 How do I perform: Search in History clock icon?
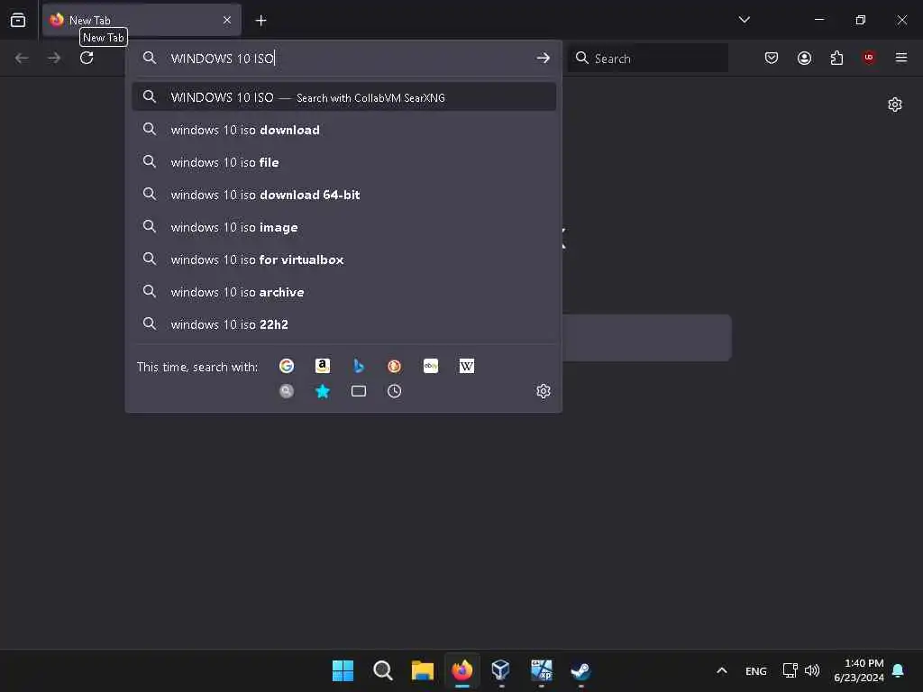pyautogui.click(x=395, y=391)
